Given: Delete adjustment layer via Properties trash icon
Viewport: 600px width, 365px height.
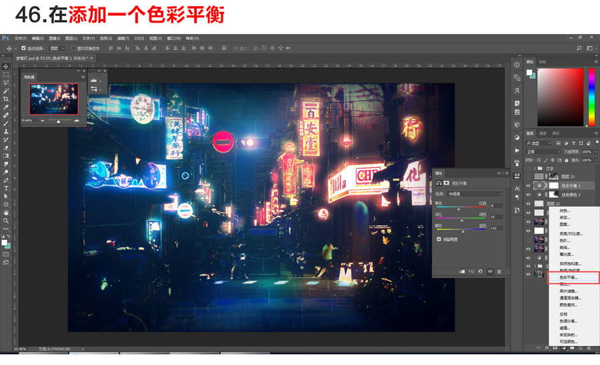Looking at the screenshot, I should coord(499,271).
